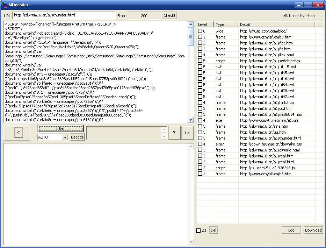Click the Check! button
The height and width of the screenshot is (248, 326).
[169, 15]
